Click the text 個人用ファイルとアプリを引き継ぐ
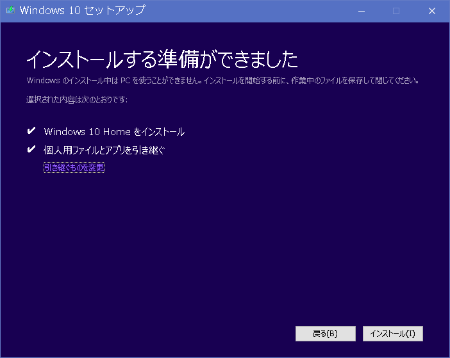Viewport: 450px width, 358px height. [104, 150]
